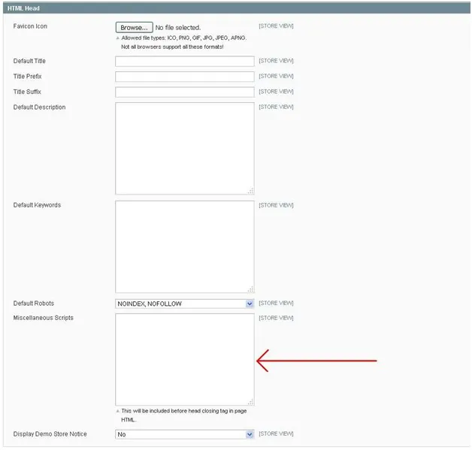Click the 'Miscellaneous Scripts' label

43,318
